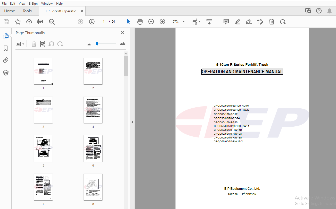The height and width of the screenshot is (209, 336).
Task: Click the share chat icon at top right
Action: tap(308, 11)
